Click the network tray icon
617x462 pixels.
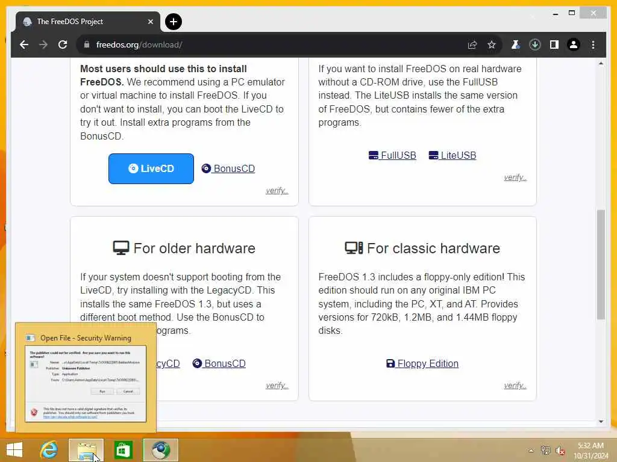pyautogui.click(x=545, y=450)
